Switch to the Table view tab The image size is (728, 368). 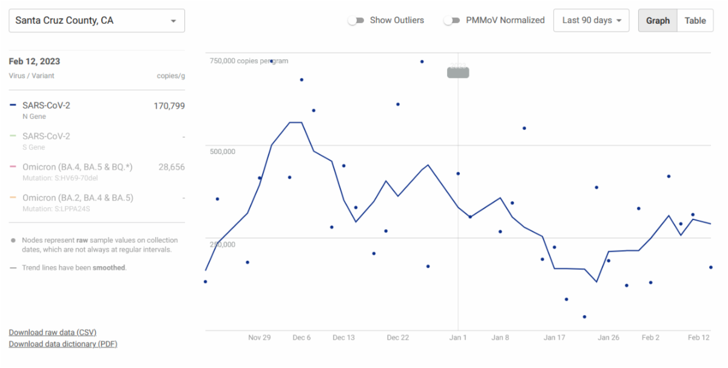(x=695, y=21)
